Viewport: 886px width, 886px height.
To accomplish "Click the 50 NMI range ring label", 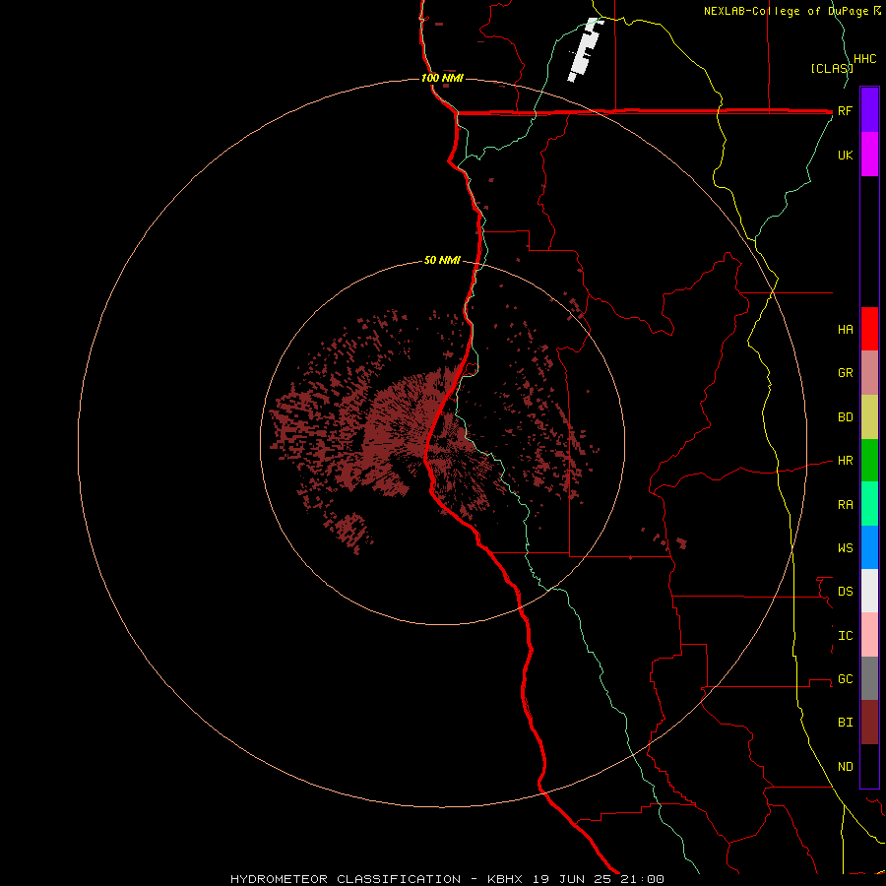I will (442, 260).
